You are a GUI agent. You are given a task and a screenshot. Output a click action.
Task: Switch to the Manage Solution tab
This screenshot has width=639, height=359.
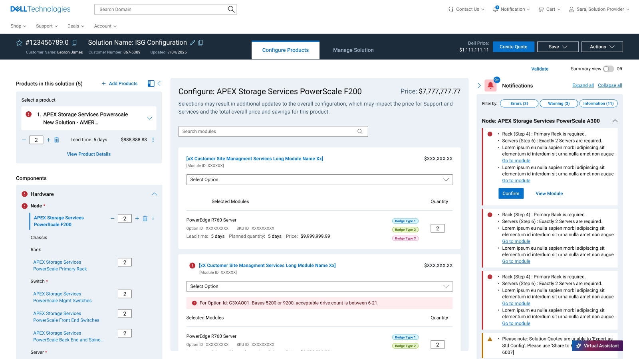tap(353, 50)
